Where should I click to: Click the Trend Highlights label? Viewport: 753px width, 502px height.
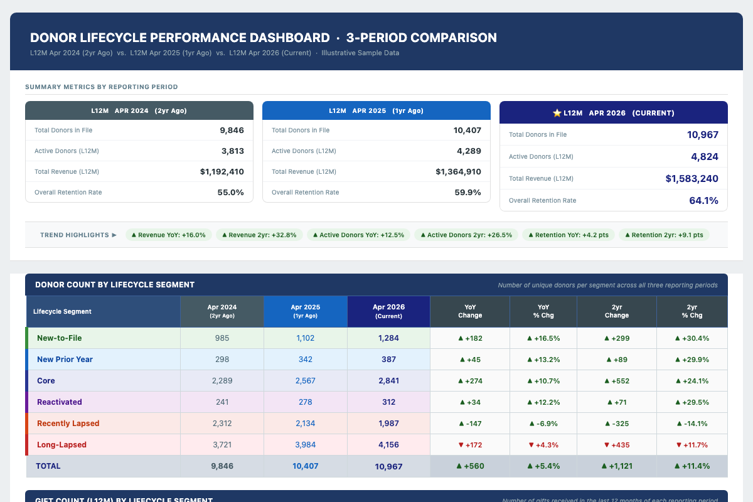78,235
